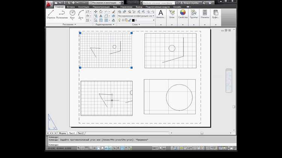Toggle layer on/off lightbulb icon
This screenshot has width=282, height=158.
coord(119,20)
